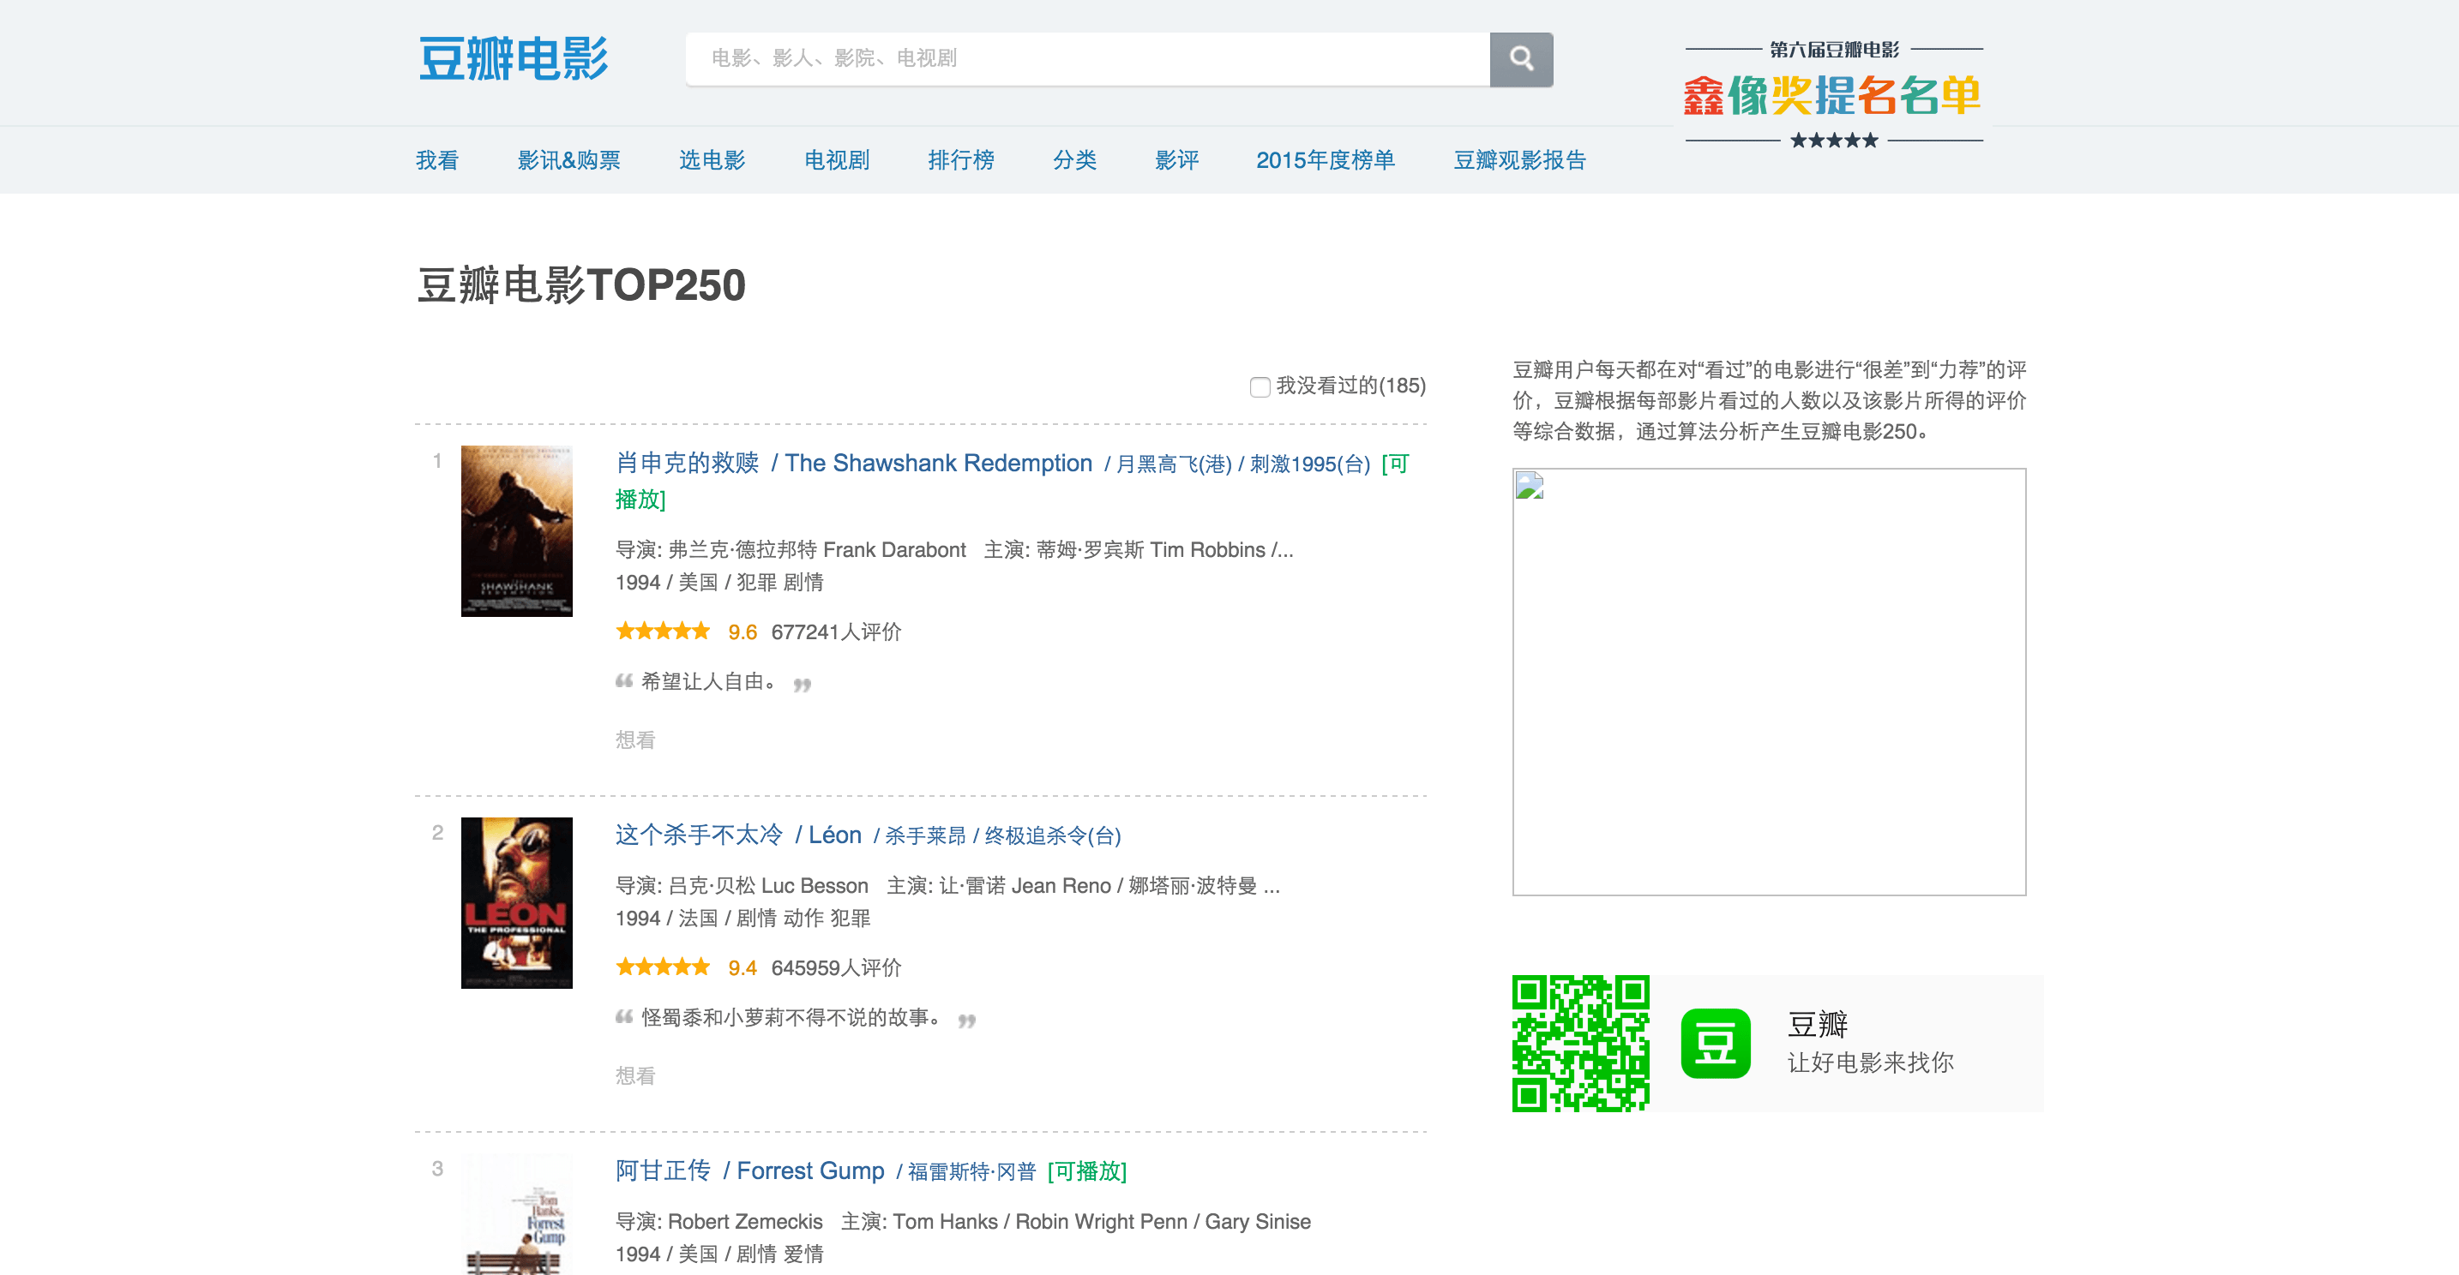
Task: Go to the 影讯&购票 tab
Action: pyautogui.click(x=569, y=160)
